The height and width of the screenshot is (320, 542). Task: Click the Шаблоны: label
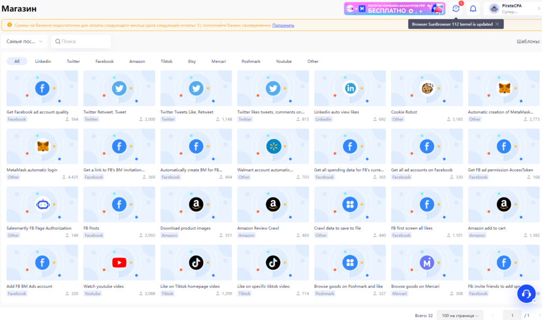[528, 41]
